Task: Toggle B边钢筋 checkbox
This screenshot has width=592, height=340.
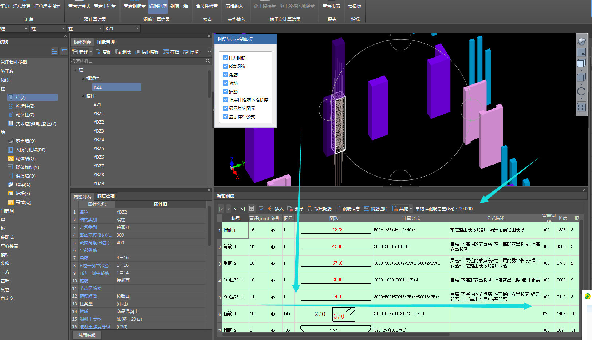Action: [x=225, y=66]
